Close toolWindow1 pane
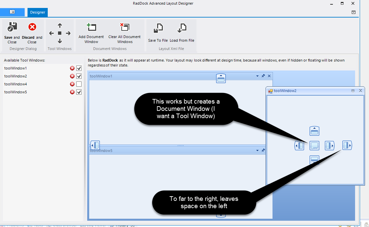Viewport: 369px width, 227px height. tap(269, 76)
